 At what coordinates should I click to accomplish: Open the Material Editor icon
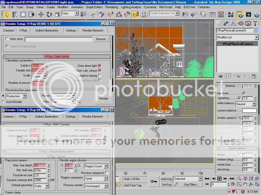click(230, 14)
